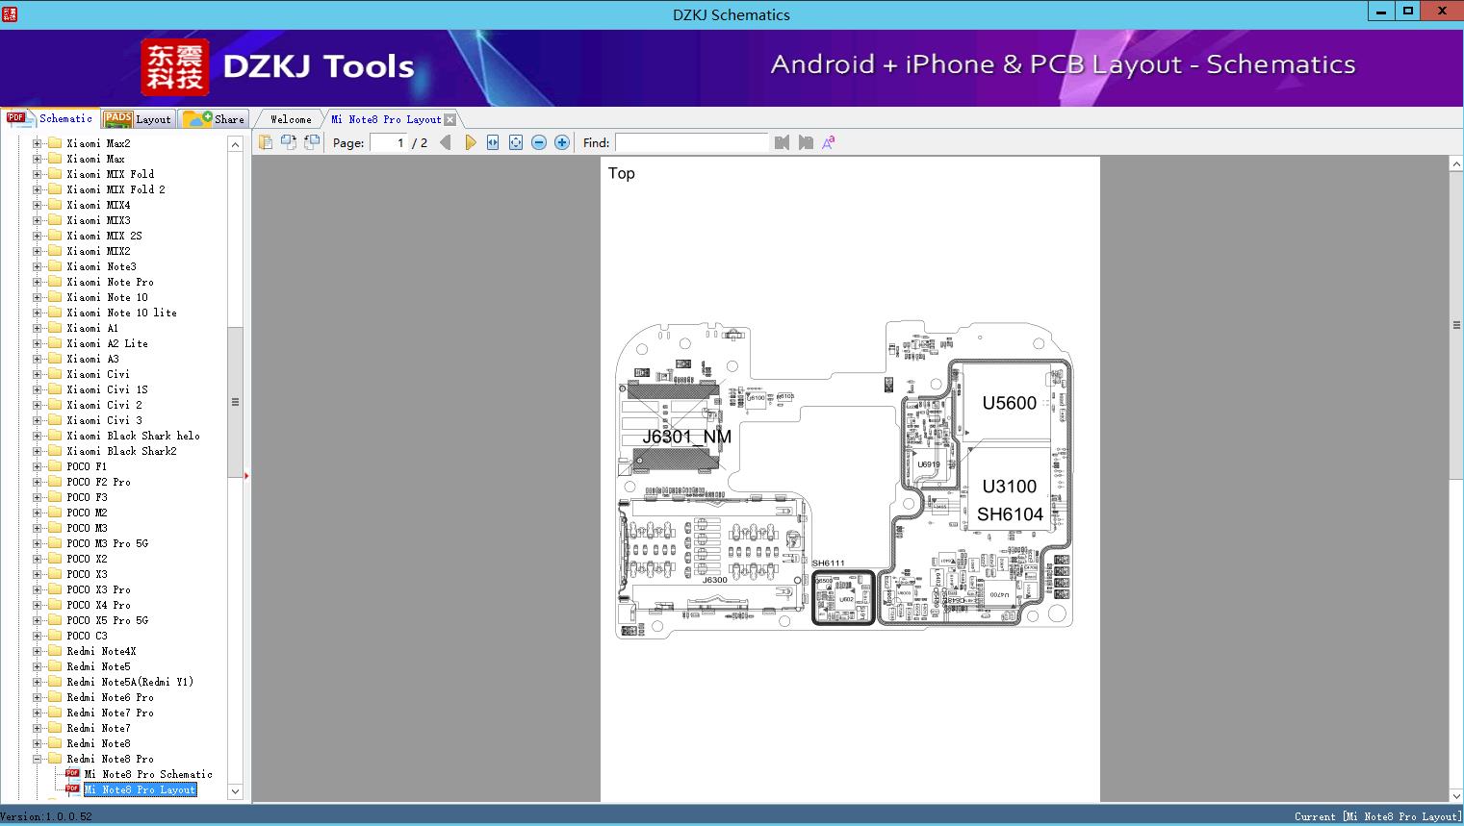1464x826 pixels.
Task: Click the folder icon of POCO X3 Pro
Action: (x=55, y=589)
